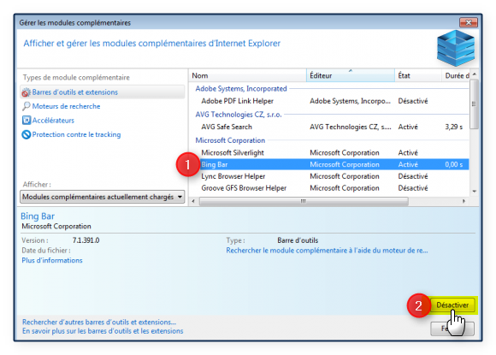This screenshot has width=496, height=355.
Task: Collapse the Adobe Systems, Incorporated group
Action: [241, 89]
